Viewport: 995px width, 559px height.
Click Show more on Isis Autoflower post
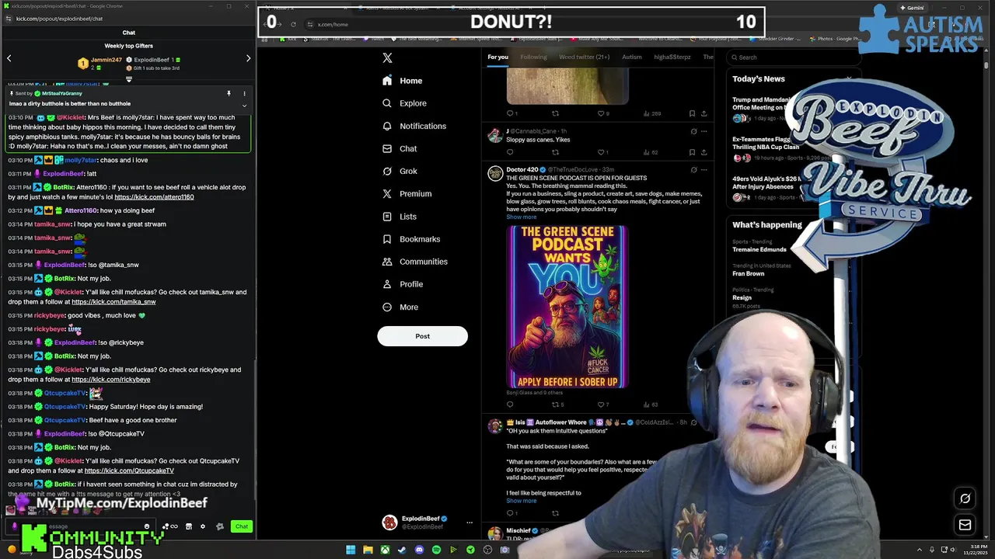(521, 501)
